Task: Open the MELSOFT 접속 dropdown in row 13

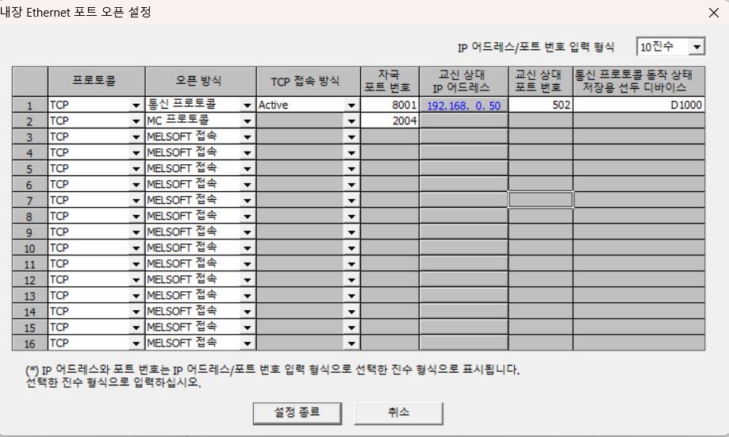Action: pos(247,296)
